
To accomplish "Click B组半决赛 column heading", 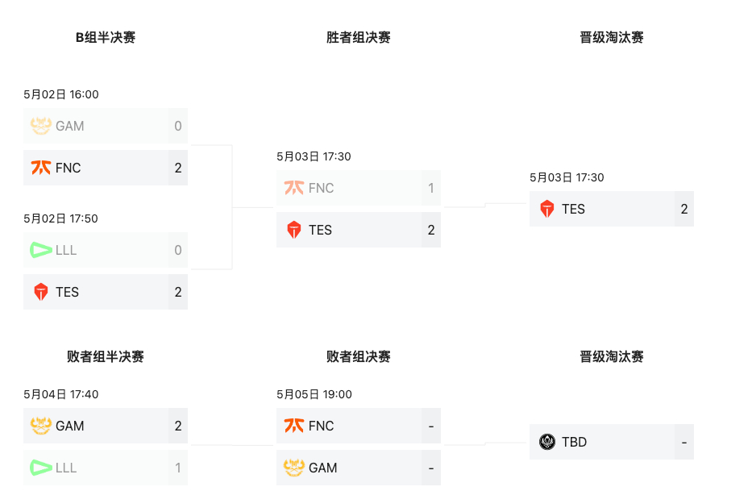I will tap(106, 37).
